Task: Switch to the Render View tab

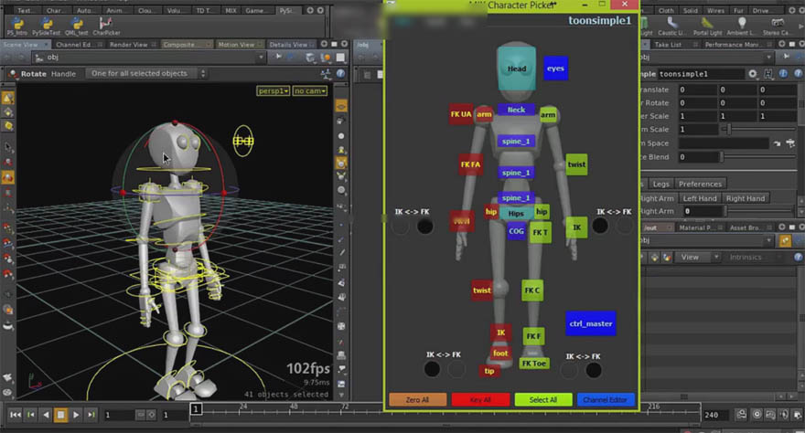Action: coord(133,45)
